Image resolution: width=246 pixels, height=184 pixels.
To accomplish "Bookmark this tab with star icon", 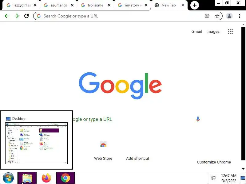I will point(217,16).
